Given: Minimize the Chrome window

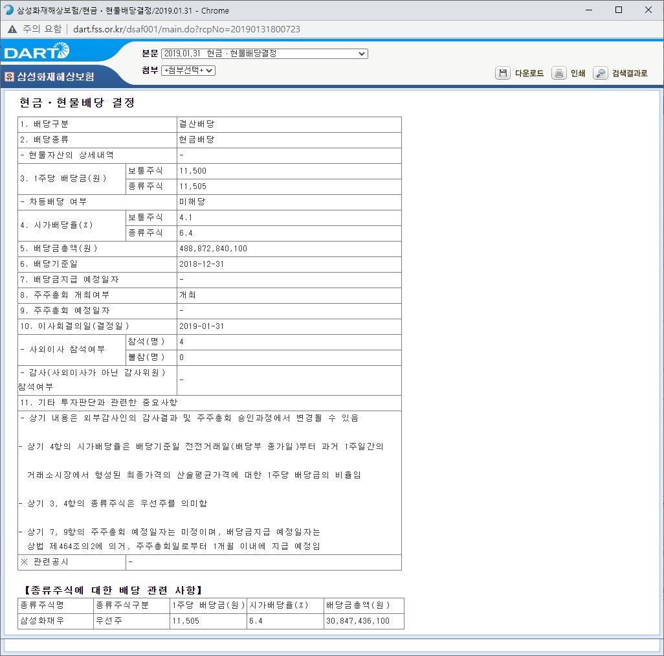Looking at the screenshot, I should [589, 10].
